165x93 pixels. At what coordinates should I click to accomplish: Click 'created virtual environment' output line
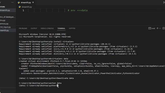[53, 61]
